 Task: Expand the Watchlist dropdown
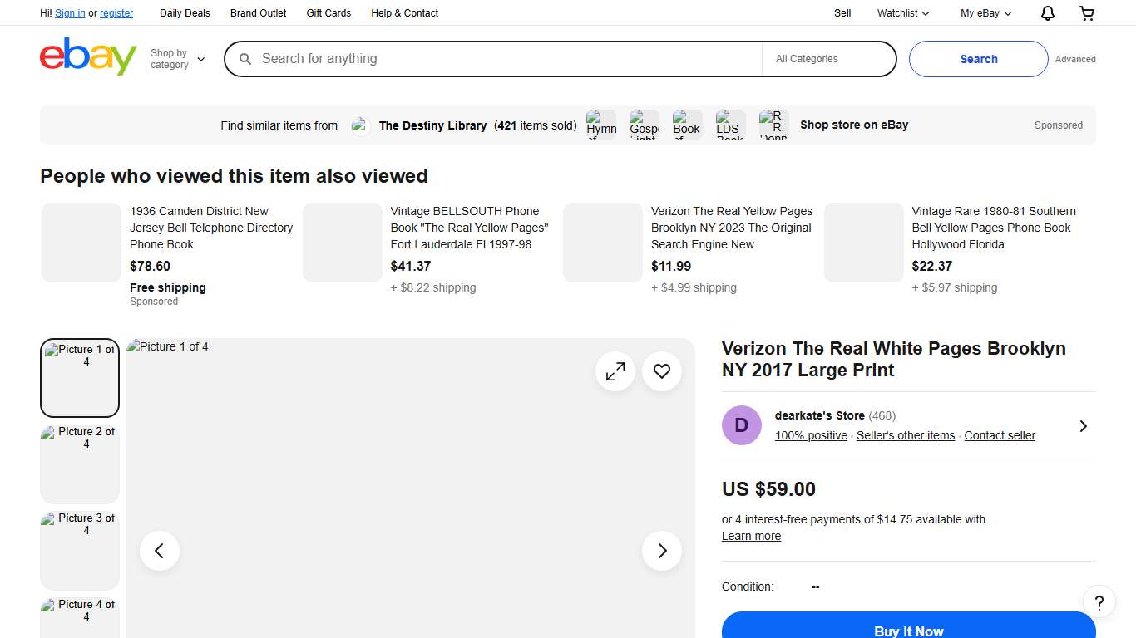point(901,12)
